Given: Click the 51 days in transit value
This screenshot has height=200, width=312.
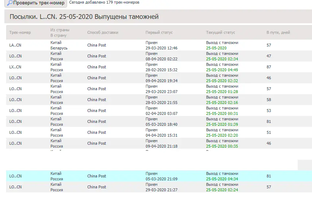Looking at the screenshot, I should click(269, 132).
